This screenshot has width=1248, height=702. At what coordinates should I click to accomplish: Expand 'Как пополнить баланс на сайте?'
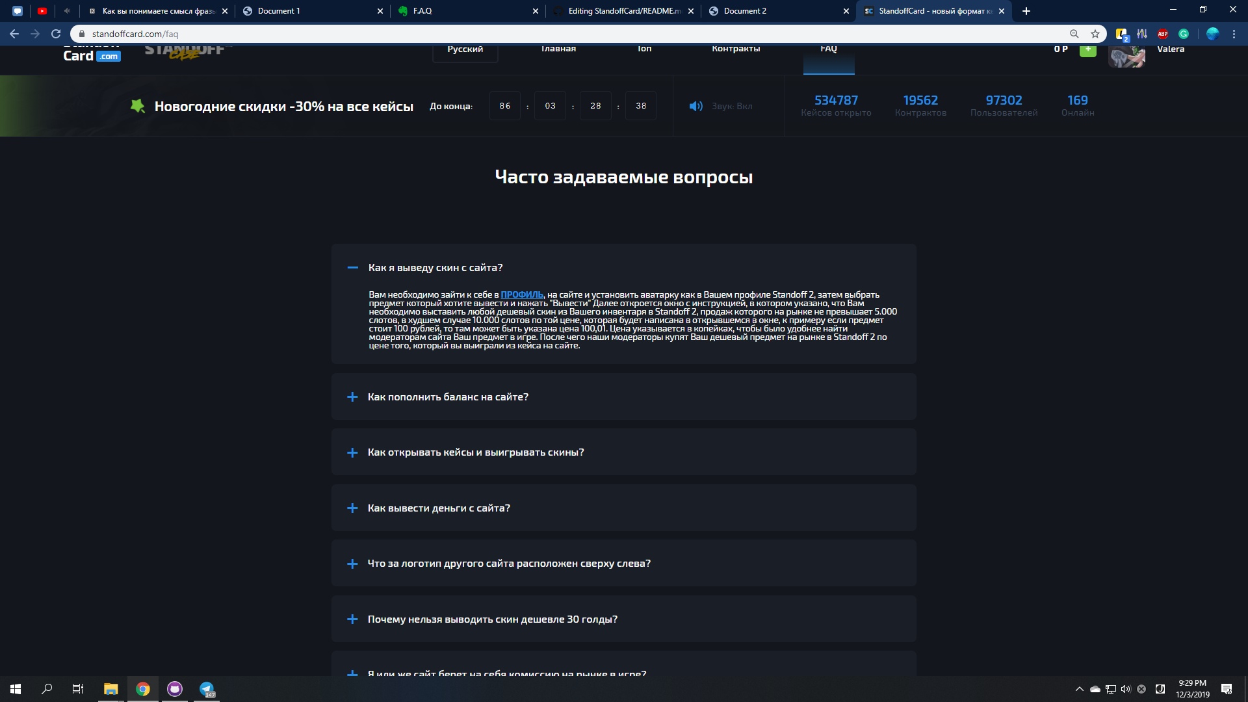(352, 396)
